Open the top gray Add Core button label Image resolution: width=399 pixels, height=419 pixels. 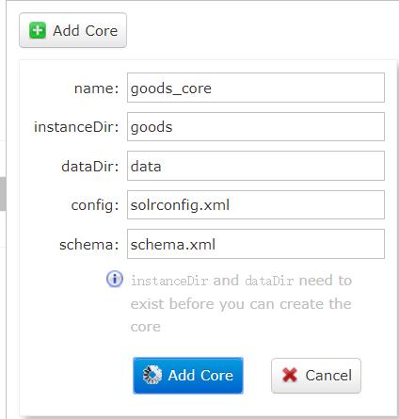tap(86, 31)
